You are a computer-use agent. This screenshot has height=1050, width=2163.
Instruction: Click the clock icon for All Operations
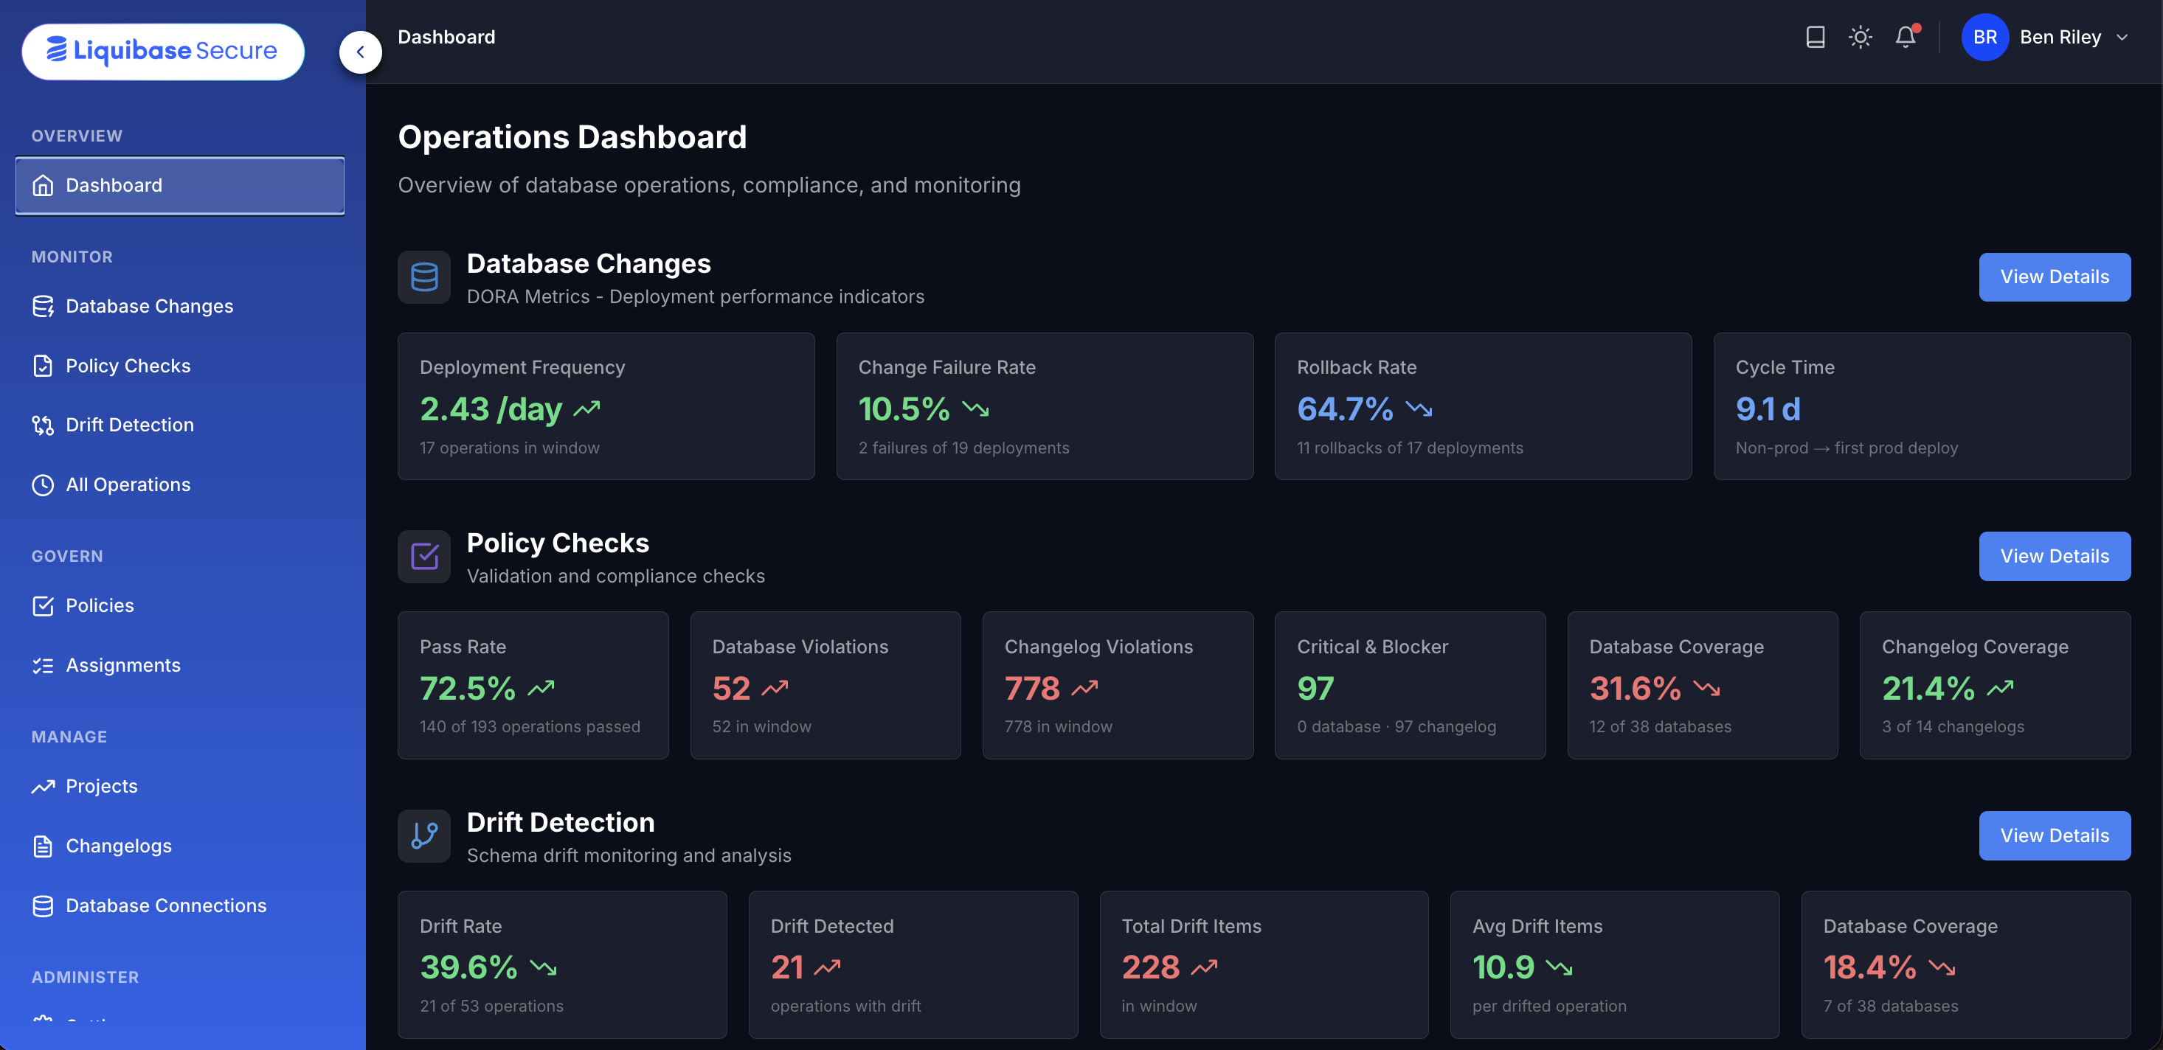(x=43, y=485)
